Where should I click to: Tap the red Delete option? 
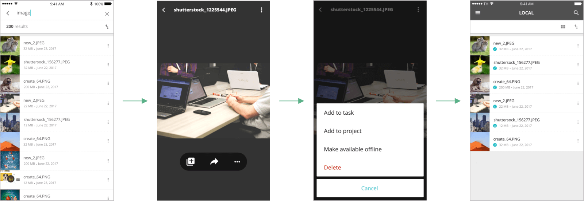point(333,167)
